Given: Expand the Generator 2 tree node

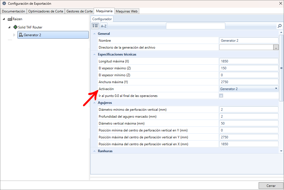Looking at the screenshot, I should click(14, 35).
